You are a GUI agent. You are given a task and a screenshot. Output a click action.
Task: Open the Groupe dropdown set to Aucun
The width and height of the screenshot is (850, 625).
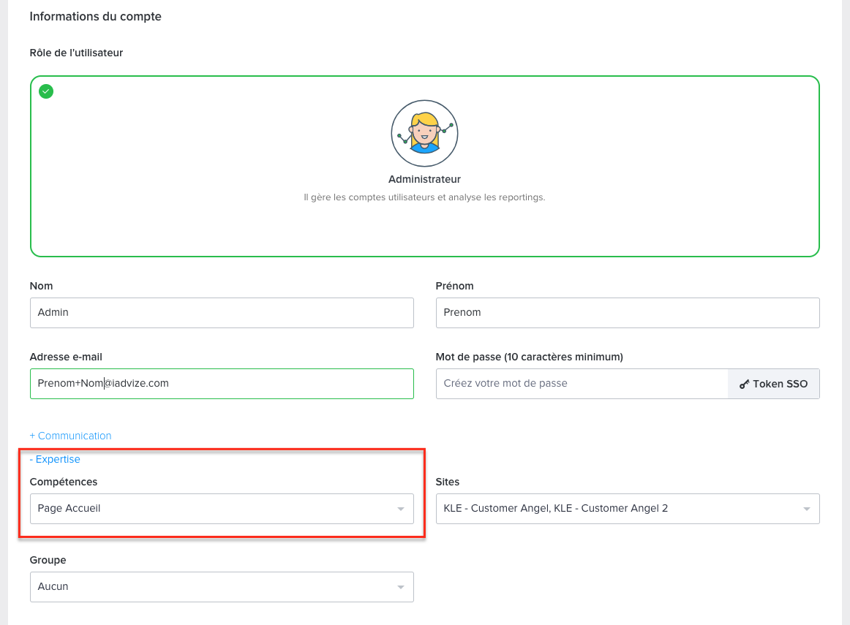212,587
